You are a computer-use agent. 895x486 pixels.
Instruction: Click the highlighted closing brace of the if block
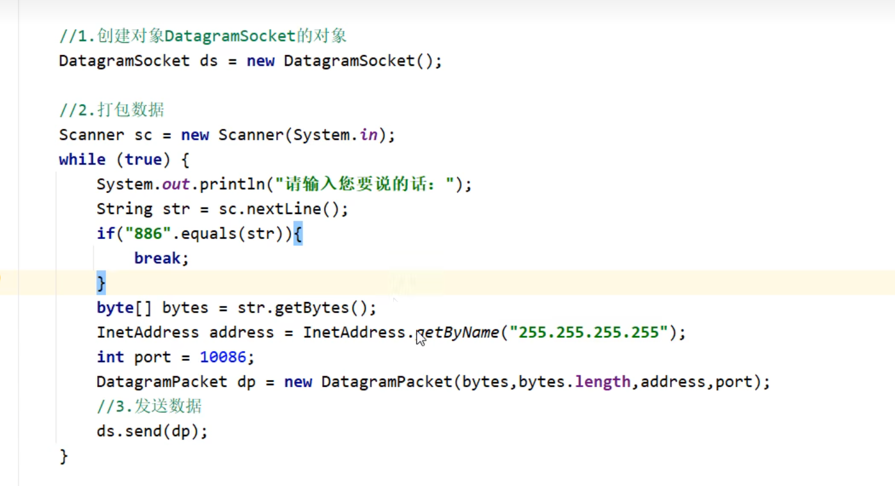tap(101, 283)
